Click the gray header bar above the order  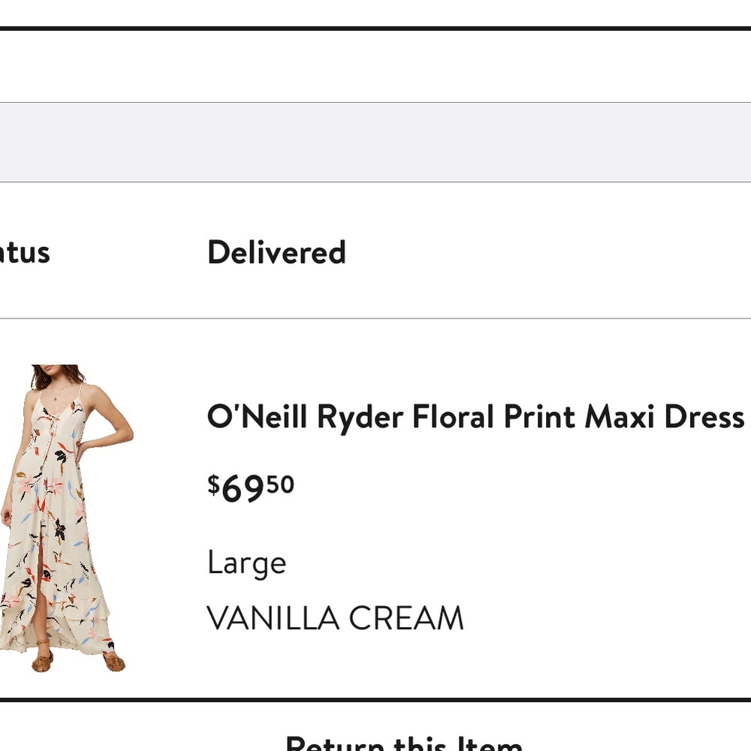pyautogui.click(x=375, y=141)
